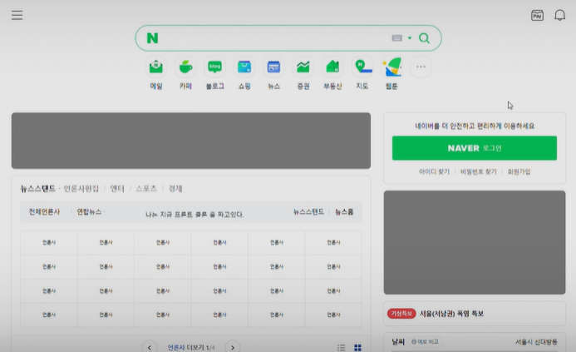Image resolution: width=576 pixels, height=352 pixels.
Task: Click the headline 나는 지금 프론트 클론
Action: [194, 215]
